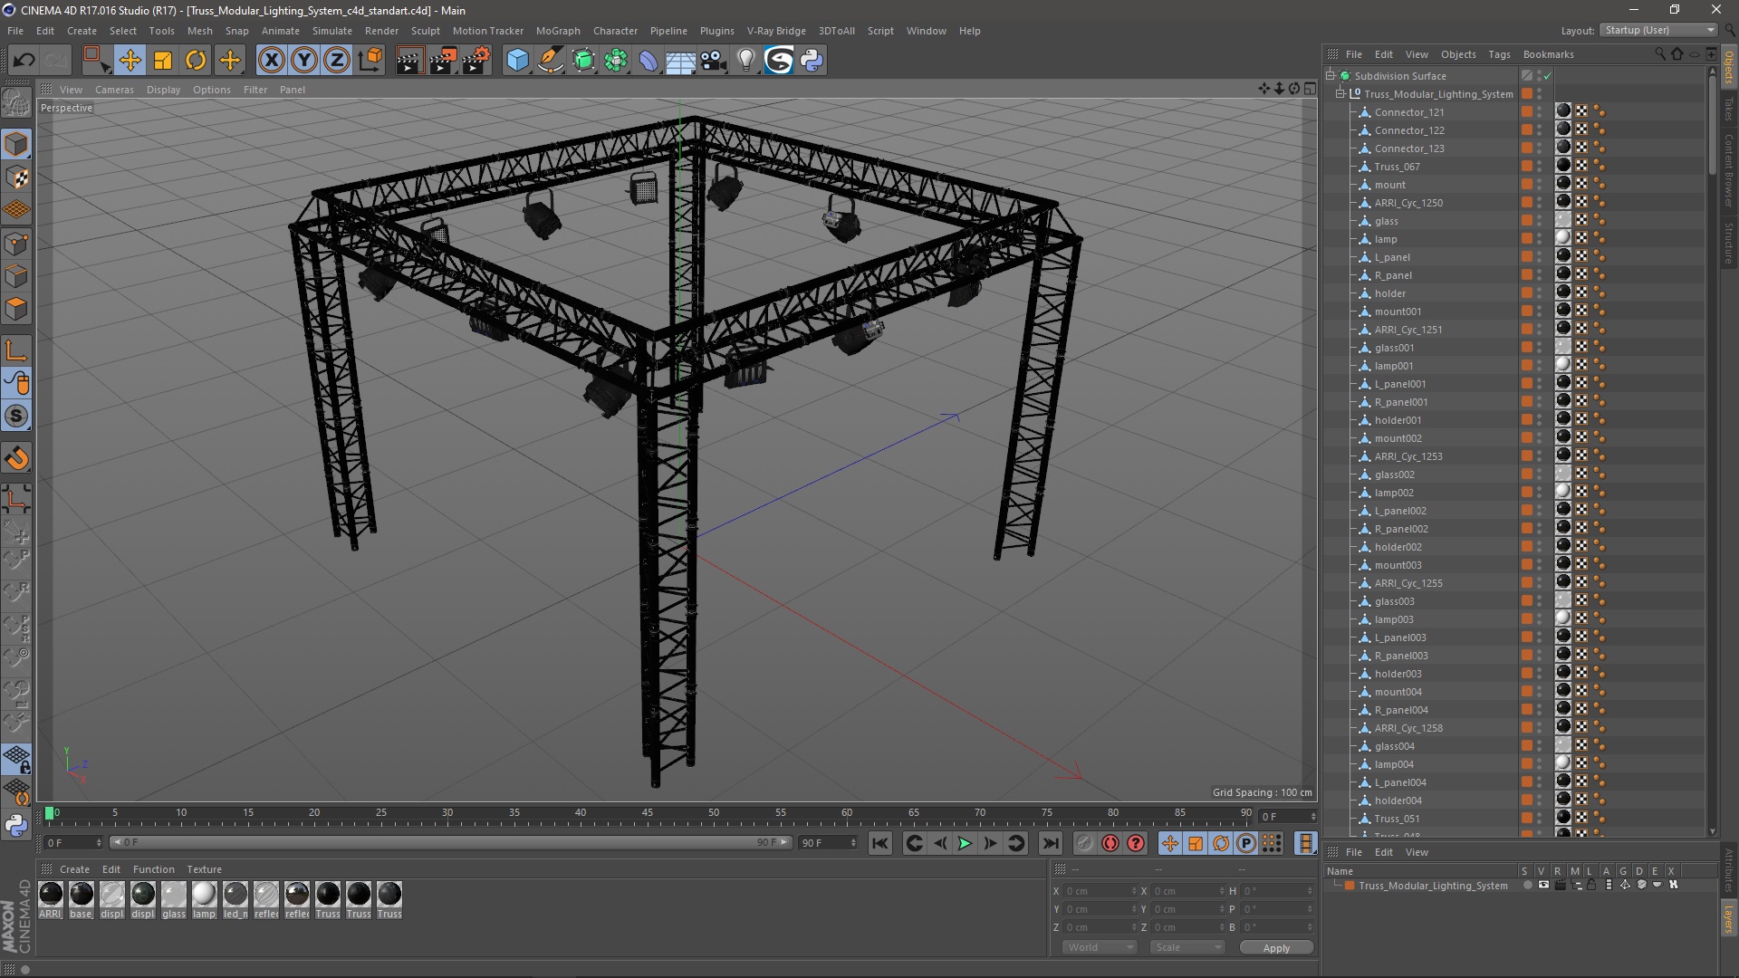Click the Camera object icon
This screenshot has height=978, width=1739.
(x=714, y=61)
